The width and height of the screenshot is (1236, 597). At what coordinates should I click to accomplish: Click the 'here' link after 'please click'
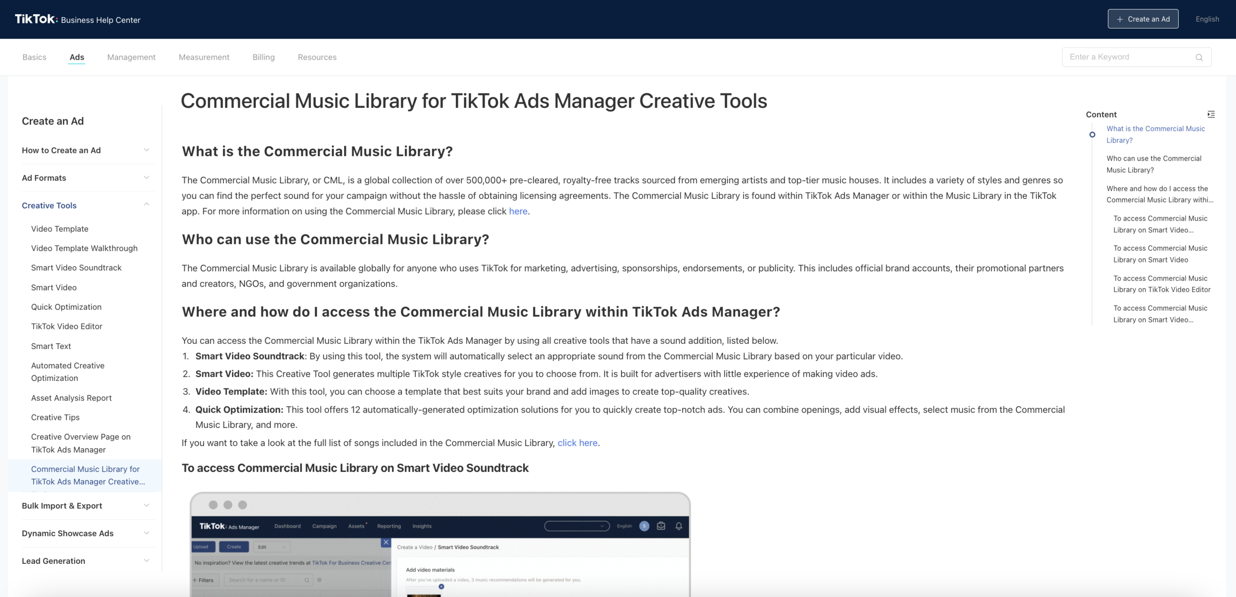point(518,211)
